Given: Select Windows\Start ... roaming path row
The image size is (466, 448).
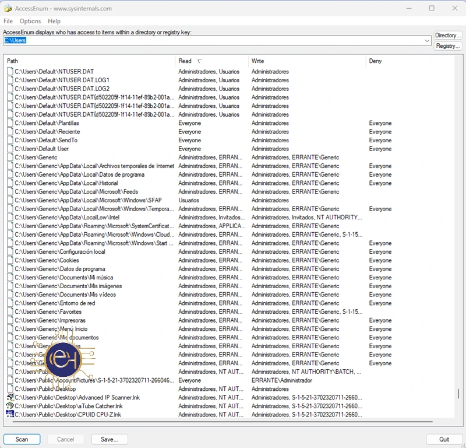Looking at the screenshot, I should [x=94, y=243].
